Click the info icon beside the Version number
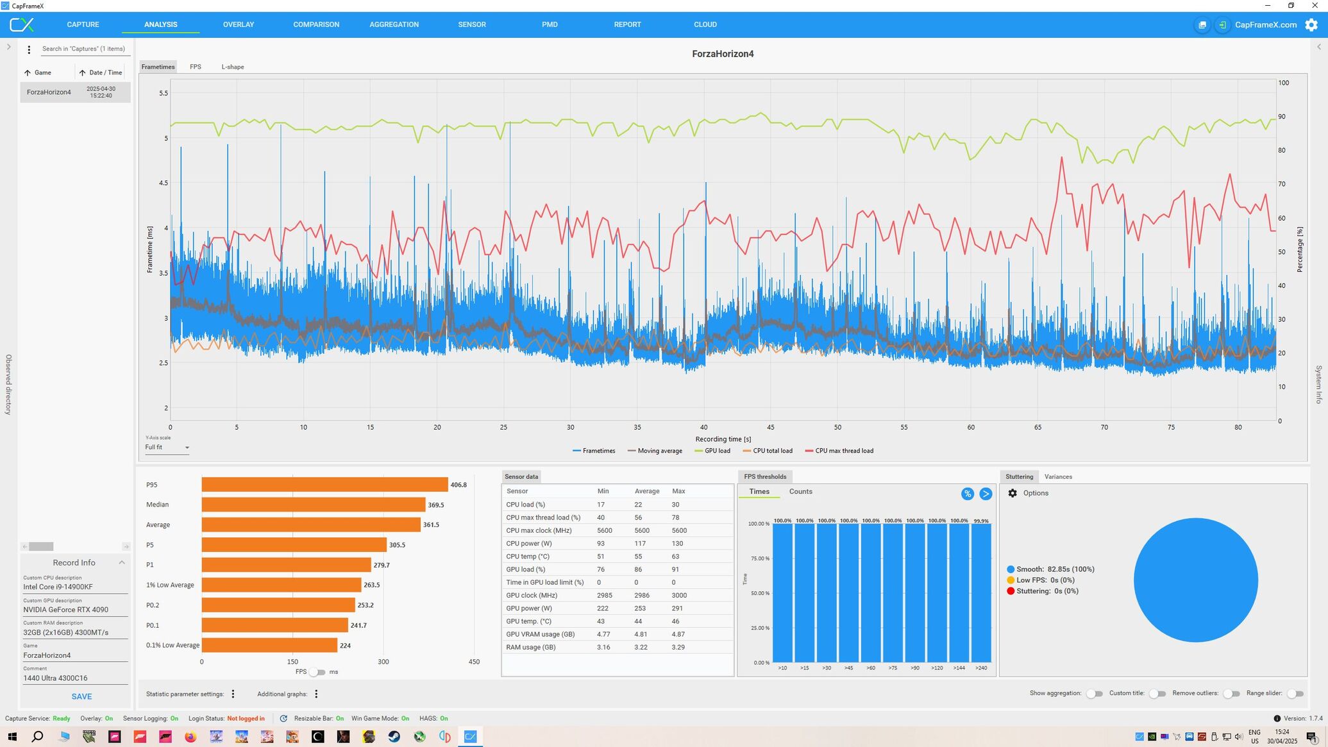This screenshot has width=1328, height=747. [x=1277, y=718]
